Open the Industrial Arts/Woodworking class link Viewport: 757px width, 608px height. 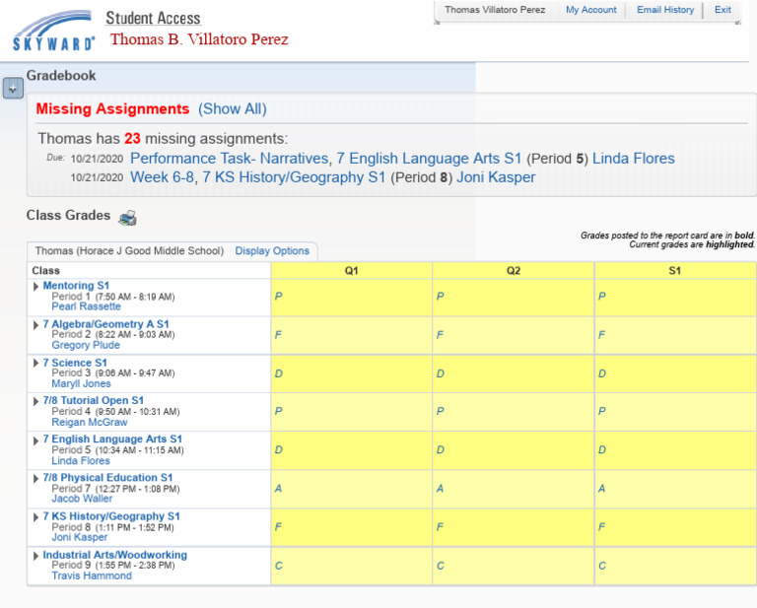pyautogui.click(x=115, y=555)
